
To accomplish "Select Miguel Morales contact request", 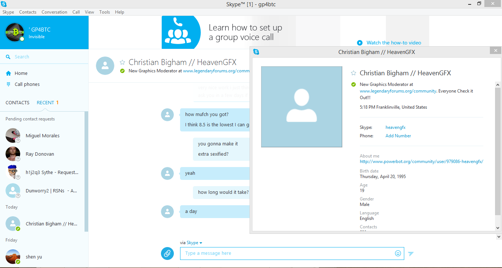I will (x=42, y=135).
